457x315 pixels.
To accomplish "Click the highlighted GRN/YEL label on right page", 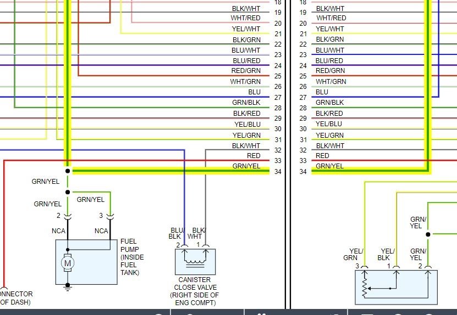I will coord(329,166).
